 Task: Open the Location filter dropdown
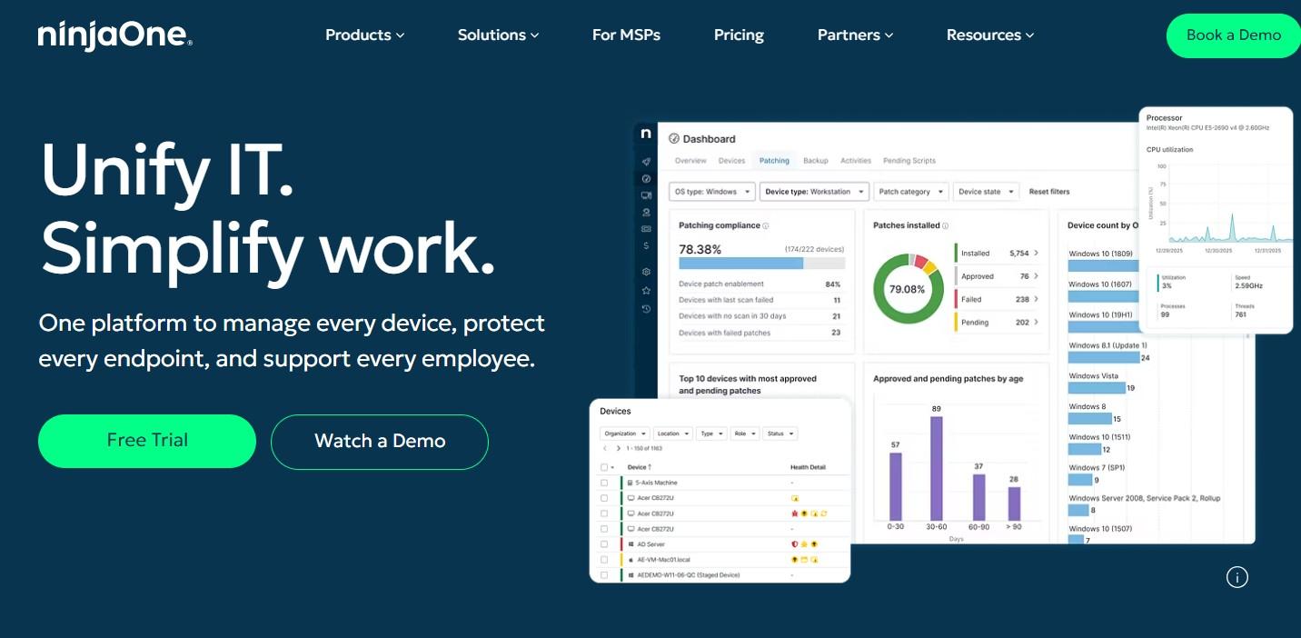pos(673,434)
